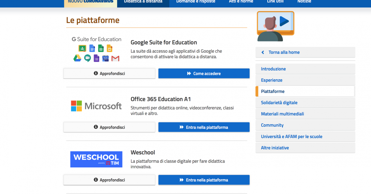371x194 pixels.
Task: Open the Notizie menu item
Action: [304, 2]
